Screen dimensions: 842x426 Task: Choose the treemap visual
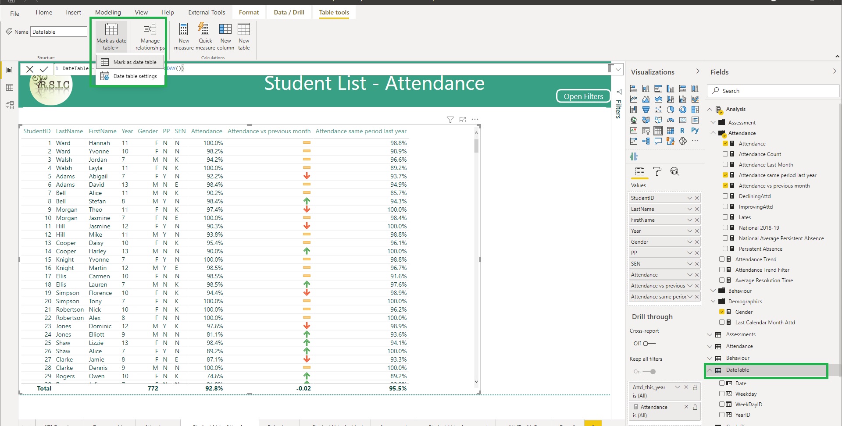pyautogui.click(x=695, y=110)
